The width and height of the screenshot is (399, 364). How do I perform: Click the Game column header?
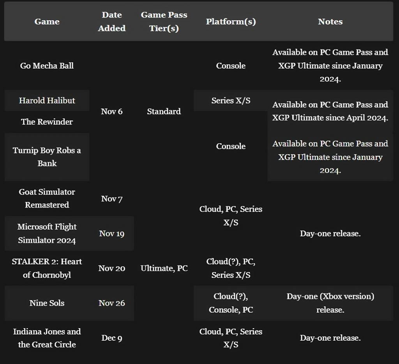(47, 21)
